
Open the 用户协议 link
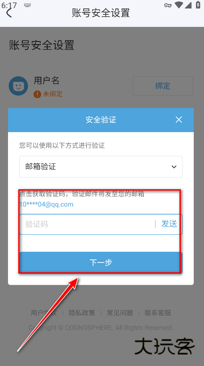pos(44,313)
